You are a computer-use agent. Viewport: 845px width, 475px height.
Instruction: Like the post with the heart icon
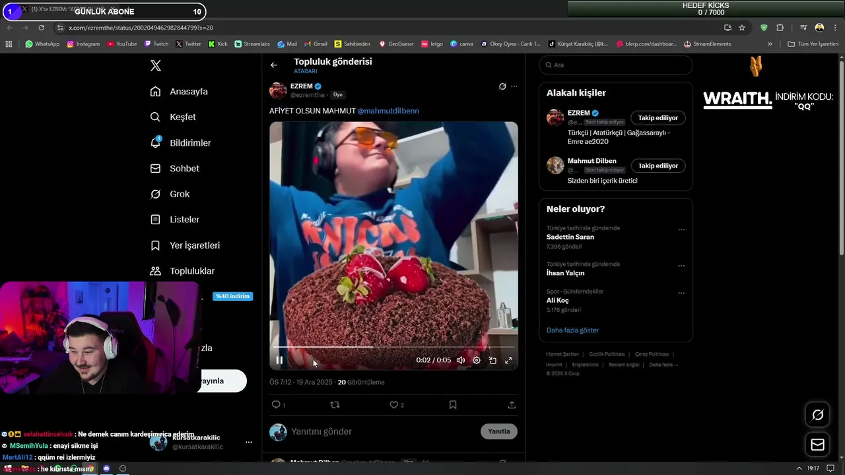[x=394, y=404]
